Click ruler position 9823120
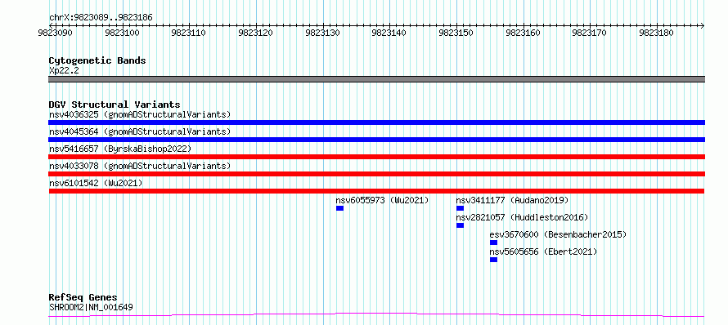 256,33
